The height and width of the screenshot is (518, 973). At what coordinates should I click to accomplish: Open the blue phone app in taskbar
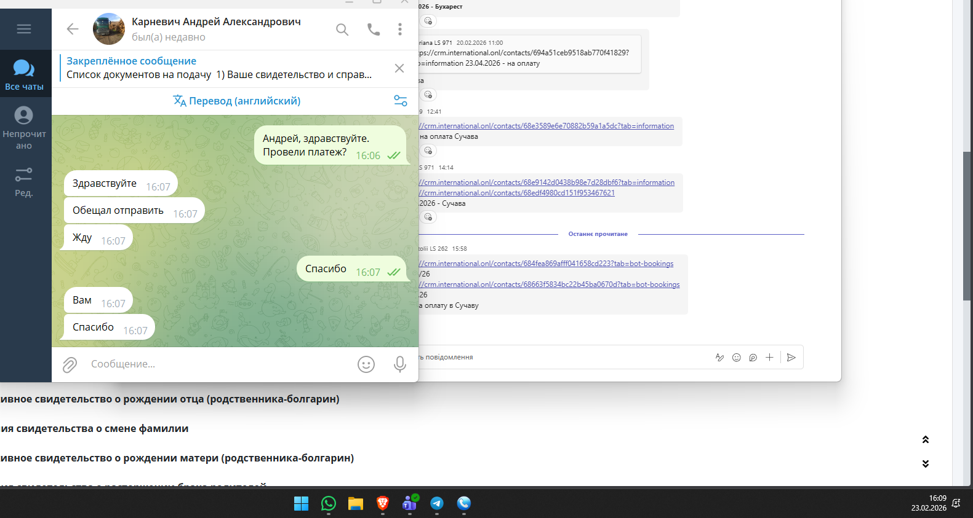point(464,504)
